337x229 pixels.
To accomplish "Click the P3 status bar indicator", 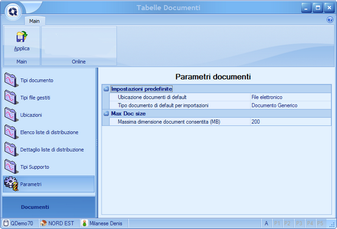I will coord(299,223).
